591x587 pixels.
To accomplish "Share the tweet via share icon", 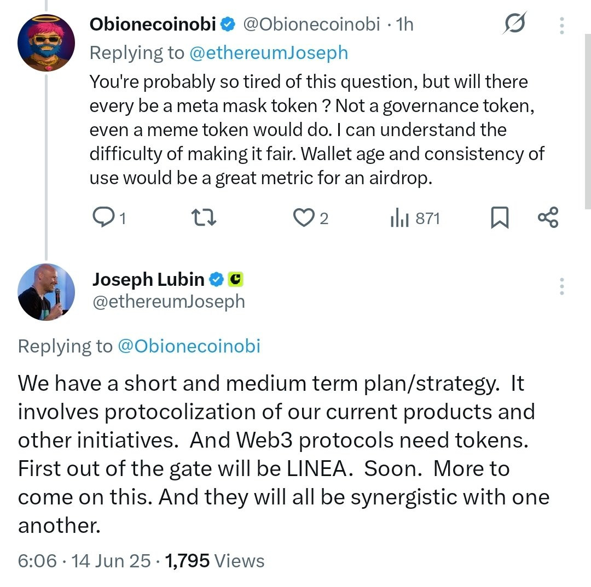I will pyautogui.click(x=548, y=217).
